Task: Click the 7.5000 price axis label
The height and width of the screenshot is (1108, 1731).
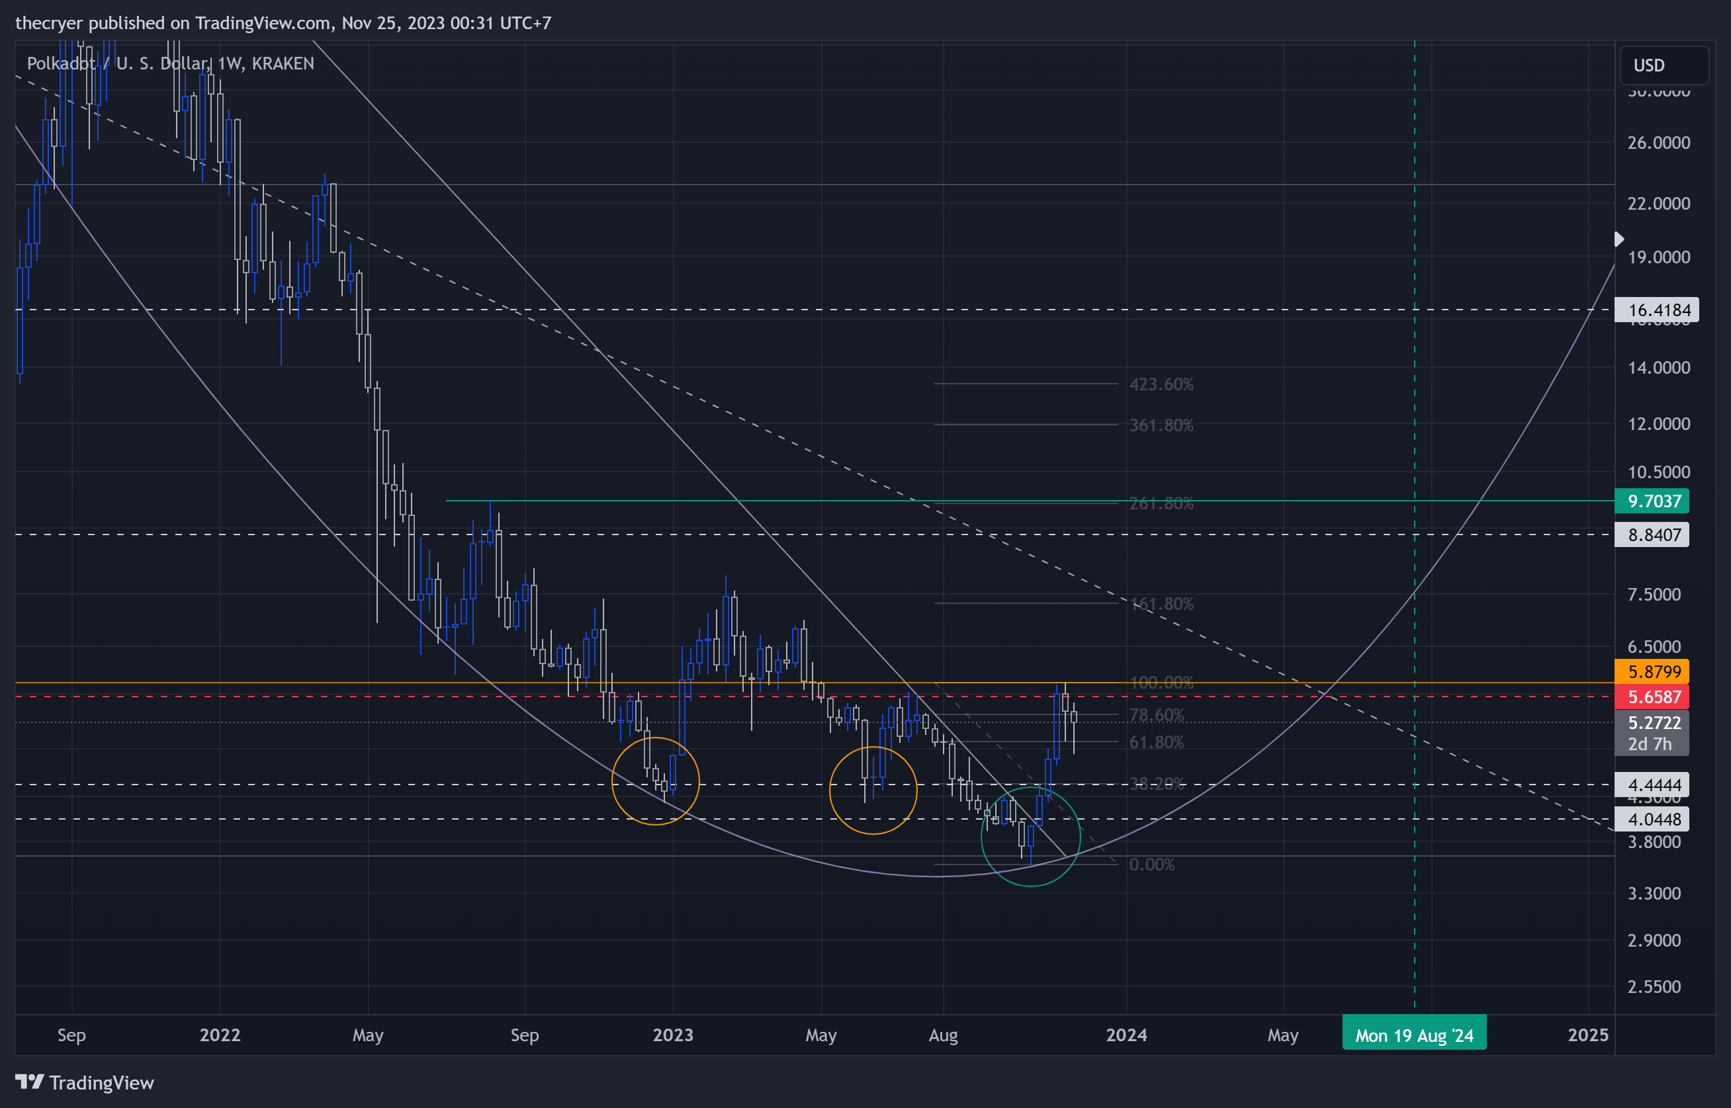Action: coord(1655,594)
